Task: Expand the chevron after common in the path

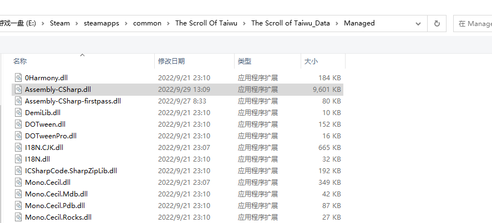Action: coord(168,23)
